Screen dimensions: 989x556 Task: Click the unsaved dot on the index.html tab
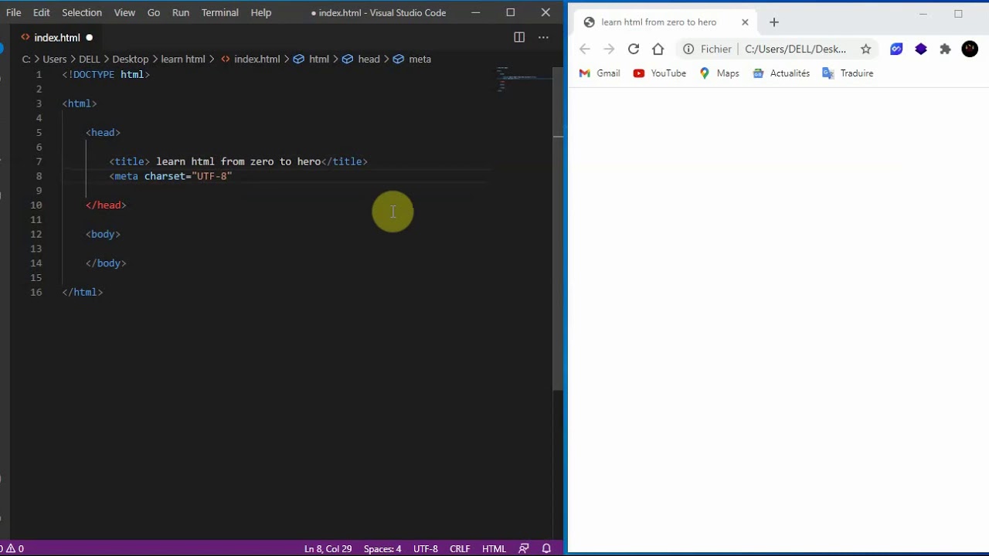89,37
